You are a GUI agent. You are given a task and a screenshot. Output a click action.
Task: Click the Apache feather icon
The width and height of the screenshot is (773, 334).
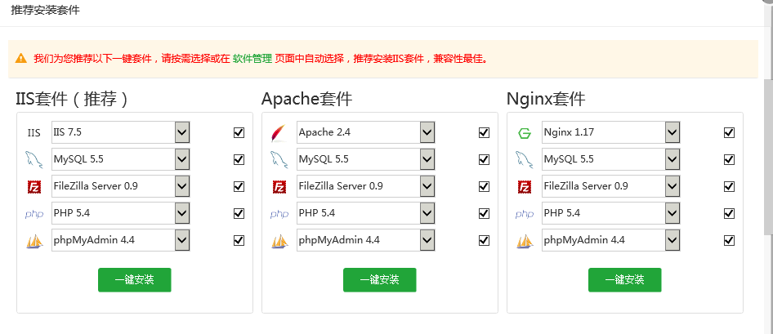click(x=279, y=133)
